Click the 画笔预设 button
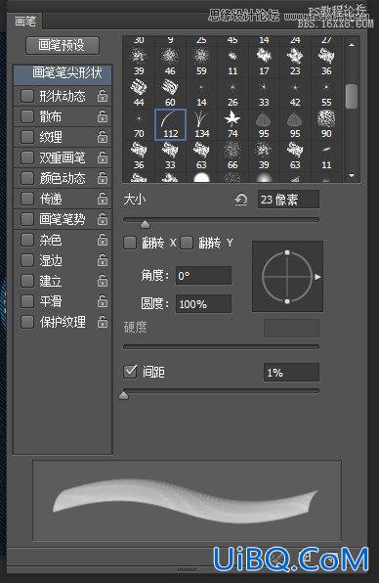The height and width of the screenshot is (583, 379). pyautogui.click(x=63, y=45)
